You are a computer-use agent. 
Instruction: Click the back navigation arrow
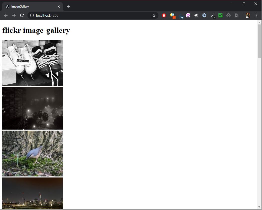click(6, 15)
